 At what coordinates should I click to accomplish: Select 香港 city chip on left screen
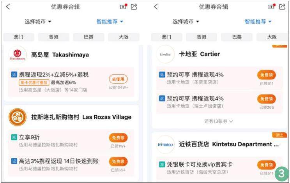click(54, 37)
